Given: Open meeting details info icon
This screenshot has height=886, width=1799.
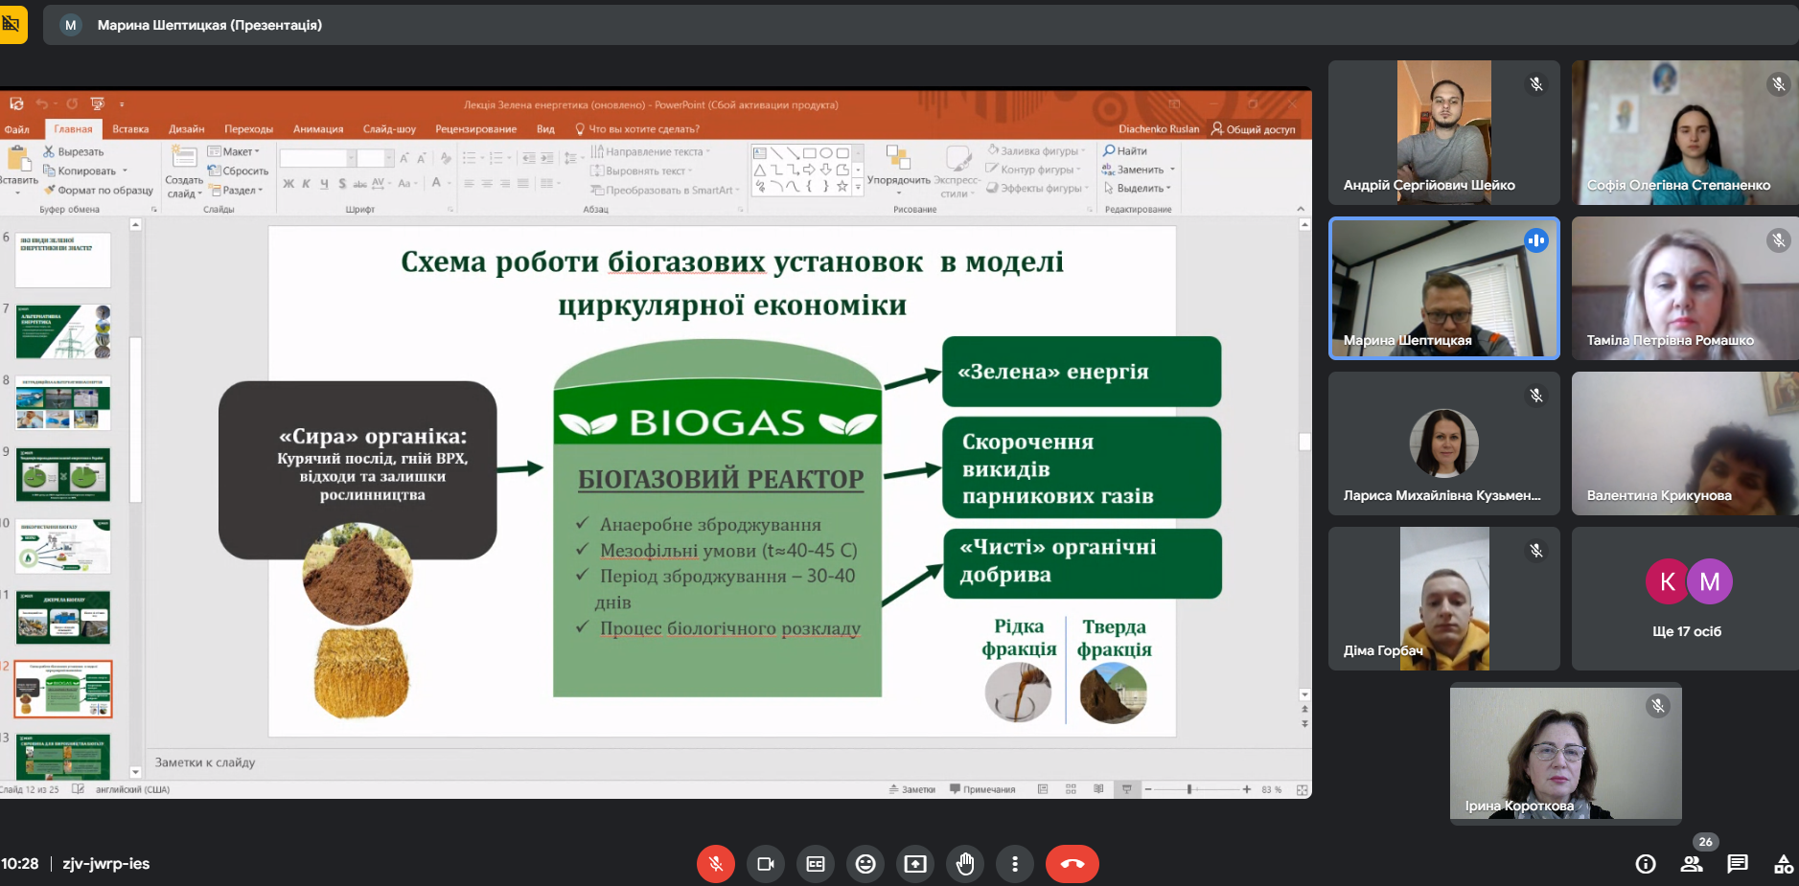Looking at the screenshot, I should [1646, 864].
